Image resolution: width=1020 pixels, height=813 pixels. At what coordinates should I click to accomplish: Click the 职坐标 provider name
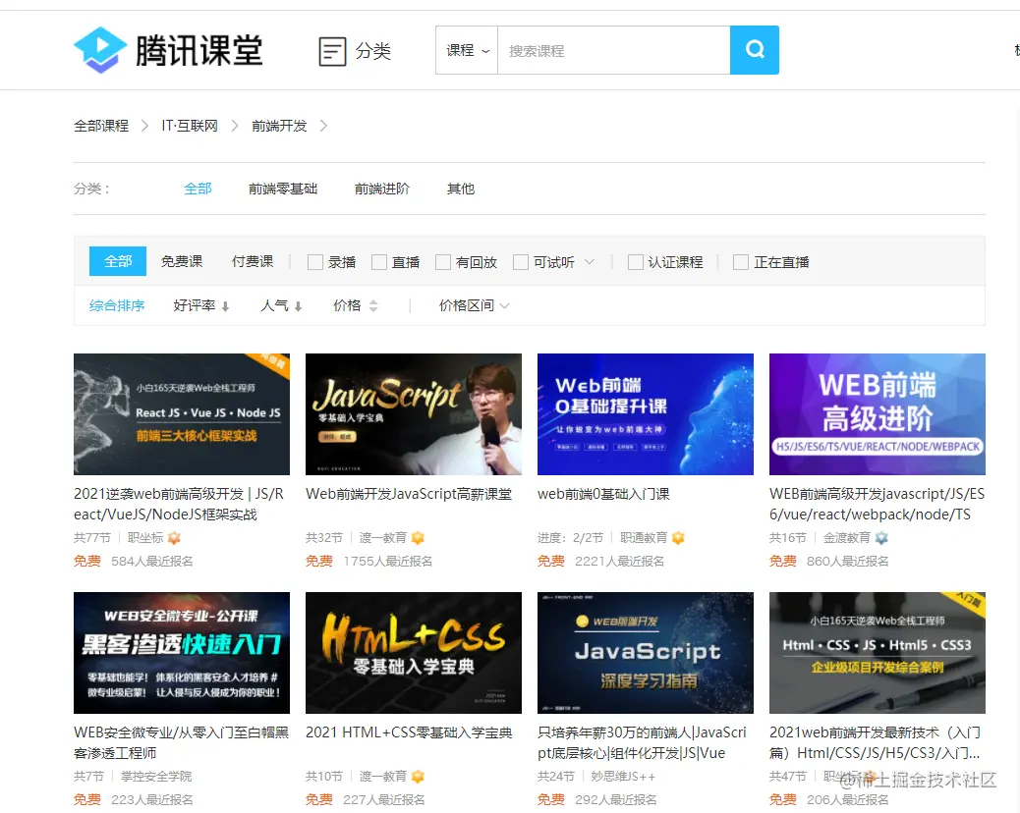pos(145,537)
